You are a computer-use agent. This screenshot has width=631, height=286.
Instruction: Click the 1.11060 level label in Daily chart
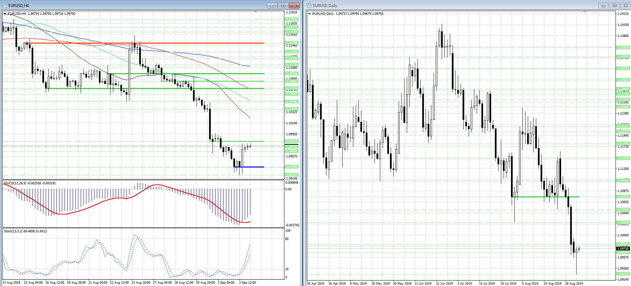(623, 181)
